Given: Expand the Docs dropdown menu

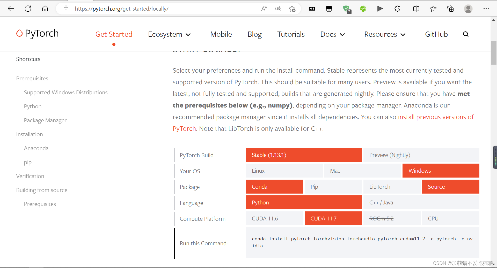Looking at the screenshot, I should coord(333,34).
